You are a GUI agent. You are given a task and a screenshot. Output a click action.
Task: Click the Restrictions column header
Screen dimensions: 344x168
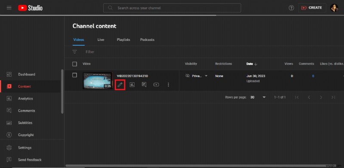point(223,64)
